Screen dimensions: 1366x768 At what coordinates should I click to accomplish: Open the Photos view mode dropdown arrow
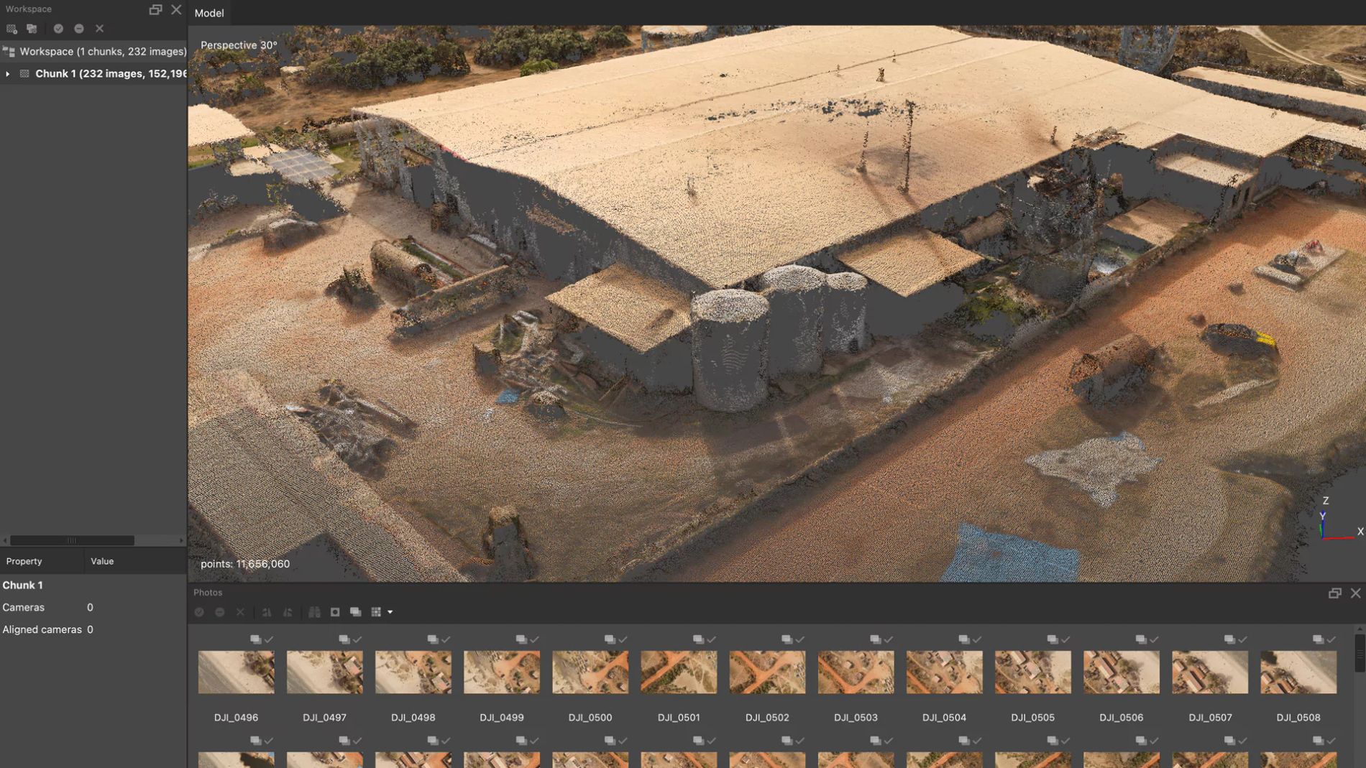390,612
